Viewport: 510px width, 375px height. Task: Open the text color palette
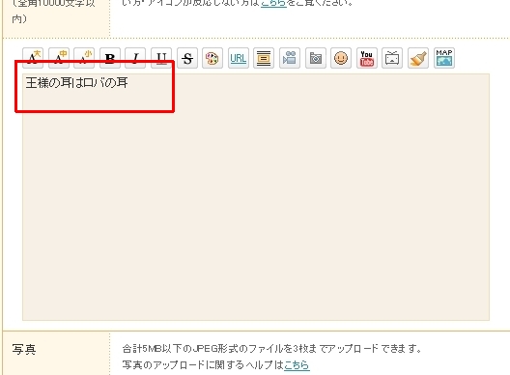[212, 58]
